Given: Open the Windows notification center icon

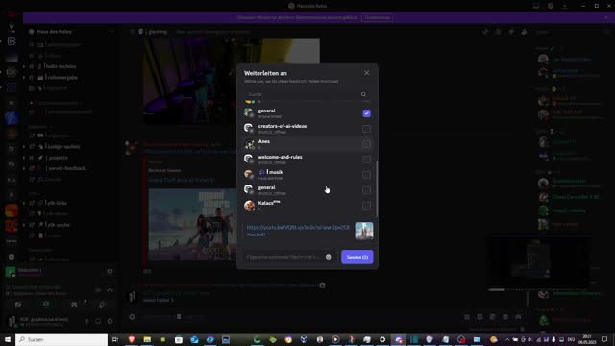Looking at the screenshot, I should (x=604, y=339).
